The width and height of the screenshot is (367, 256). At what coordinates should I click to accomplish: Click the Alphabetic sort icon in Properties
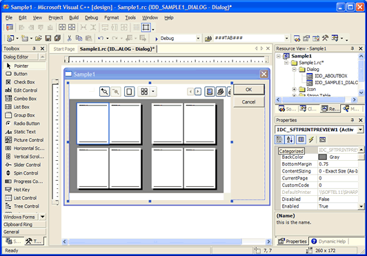pos(290,139)
